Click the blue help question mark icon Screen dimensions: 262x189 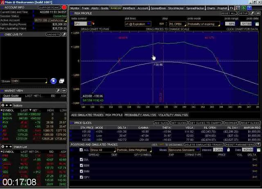[x=249, y=8]
